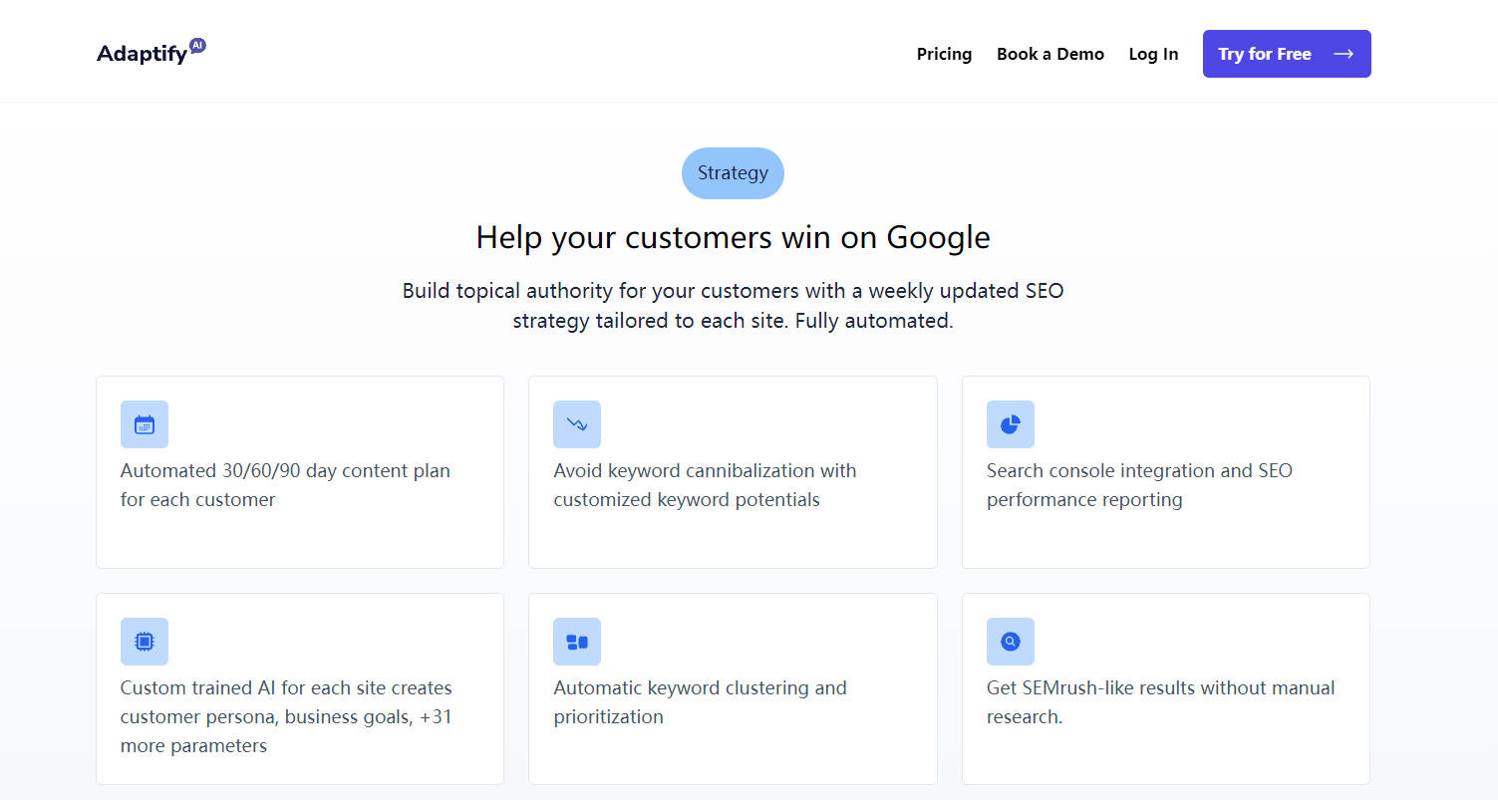The height and width of the screenshot is (800, 1498).
Task: Select the SEO performance reporting card
Action: tap(1165, 471)
